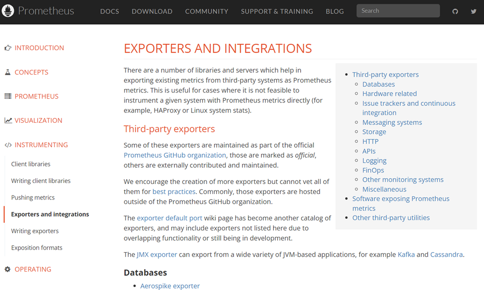This screenshot has height=290, width=484.
Task: Open the GitHub icon link
Action: point(455,11)
